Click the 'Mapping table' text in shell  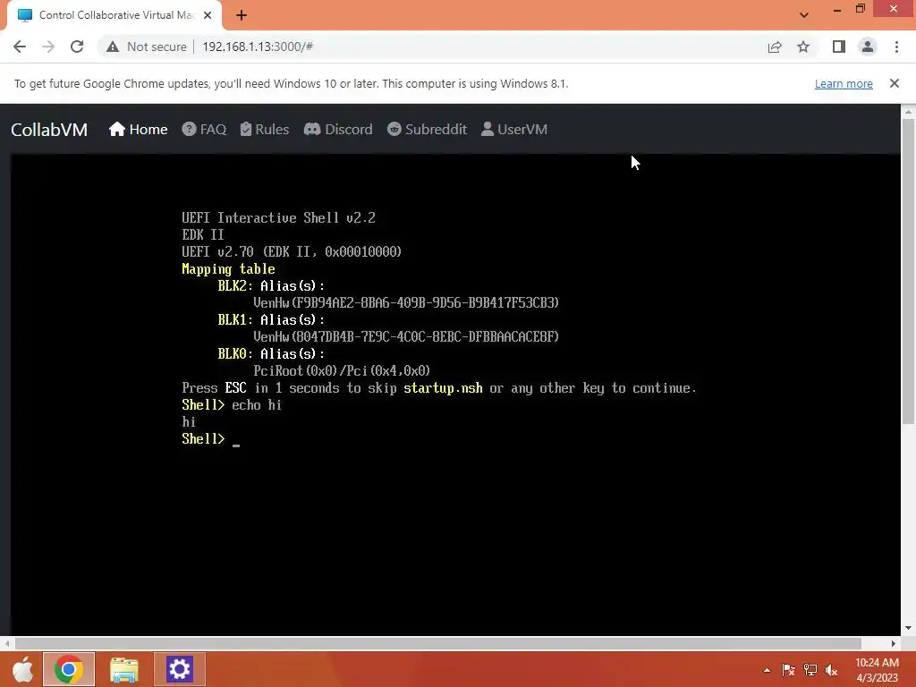tap(228, 268)
